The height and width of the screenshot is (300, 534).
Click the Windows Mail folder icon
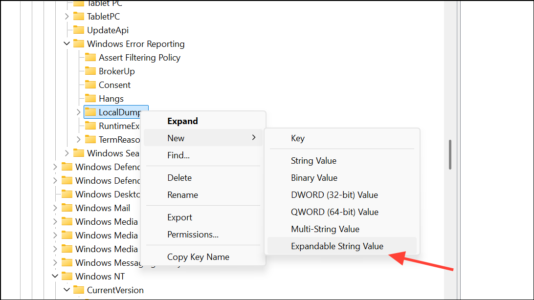(x=67, y=208)
